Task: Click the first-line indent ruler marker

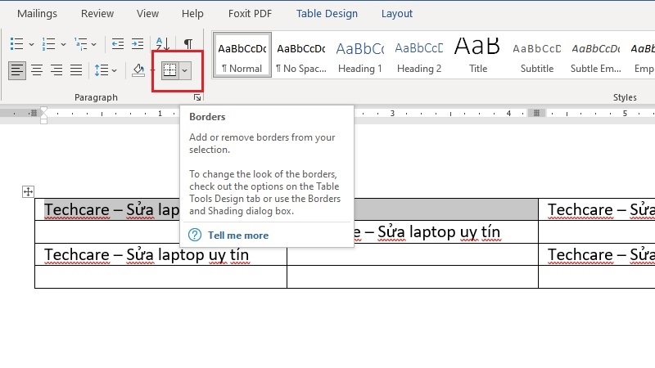Action: [x=43, y=110]
